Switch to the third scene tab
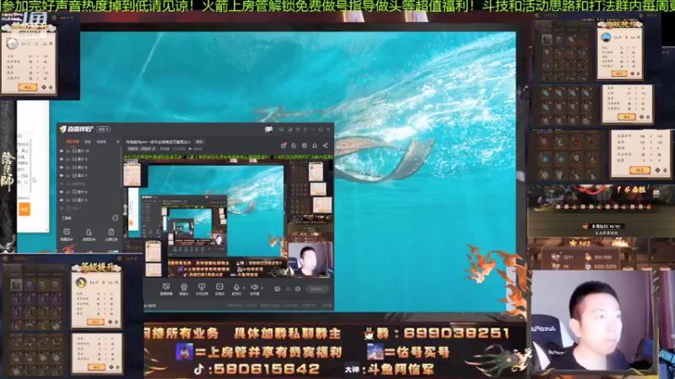This screenshot has height=379, width=675. (x=101, y=141)
